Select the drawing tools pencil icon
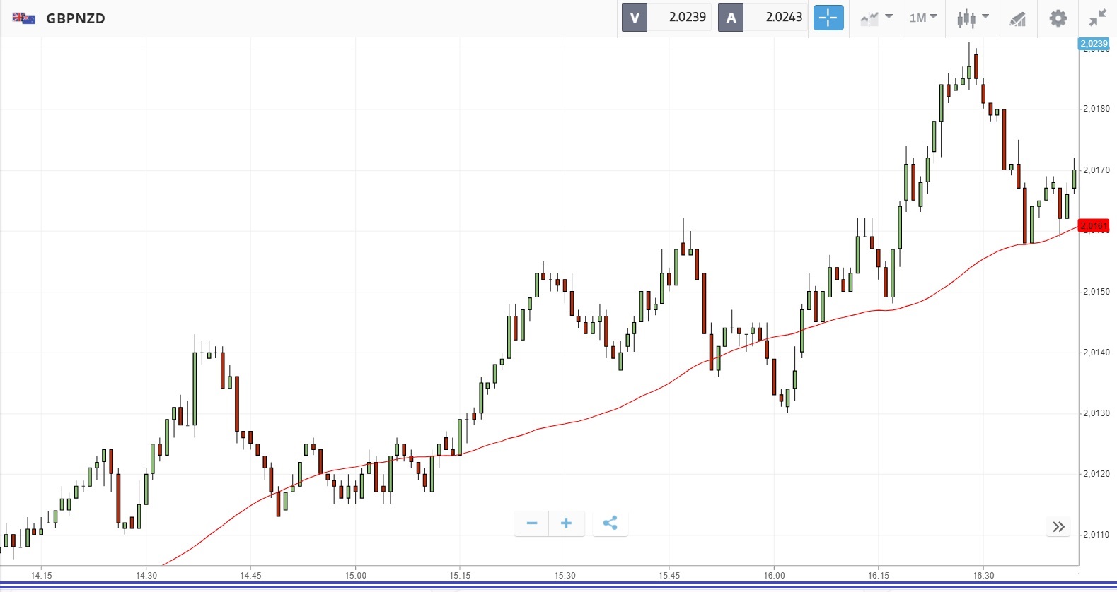 click(x=1017, y=19)
